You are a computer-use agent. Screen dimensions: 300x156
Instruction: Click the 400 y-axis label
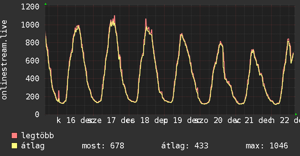(32, 78)
